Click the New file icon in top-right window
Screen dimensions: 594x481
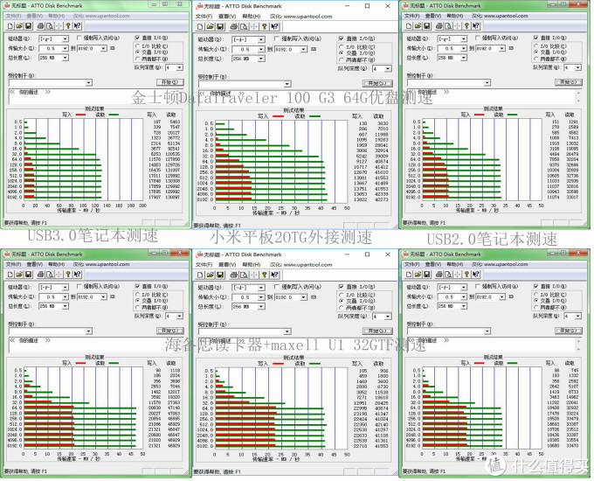[409, 26]
